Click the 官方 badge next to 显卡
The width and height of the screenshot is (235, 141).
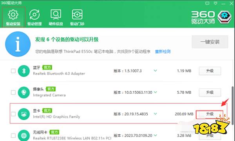coord(47,111)
